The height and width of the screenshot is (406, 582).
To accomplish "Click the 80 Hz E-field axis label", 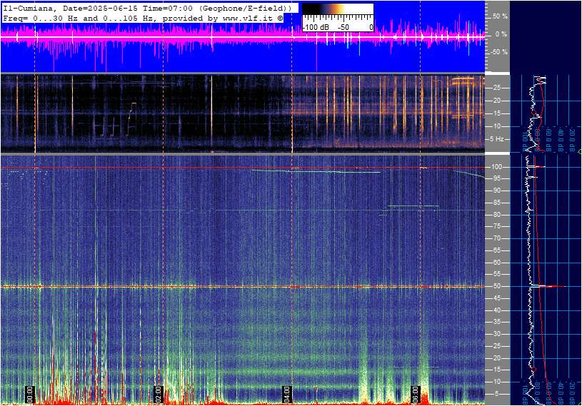I will click(x=496, y=215).
